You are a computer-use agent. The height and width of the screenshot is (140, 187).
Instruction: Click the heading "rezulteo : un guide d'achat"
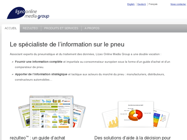(37, 138)
